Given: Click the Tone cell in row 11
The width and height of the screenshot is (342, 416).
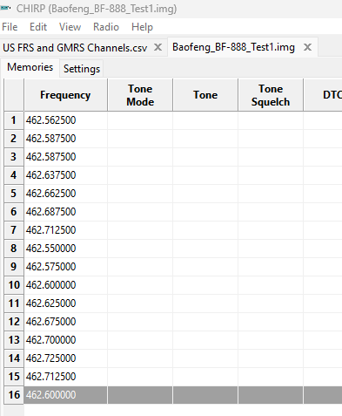Looking at the screenshot, I should 205,303.
